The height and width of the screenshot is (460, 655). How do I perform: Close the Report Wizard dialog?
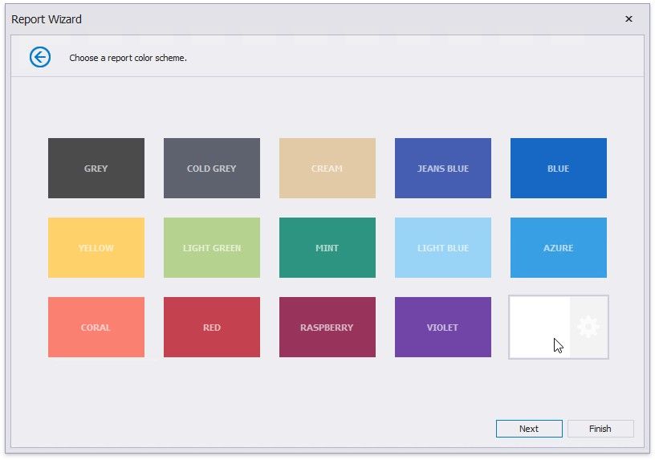[629, 19]
